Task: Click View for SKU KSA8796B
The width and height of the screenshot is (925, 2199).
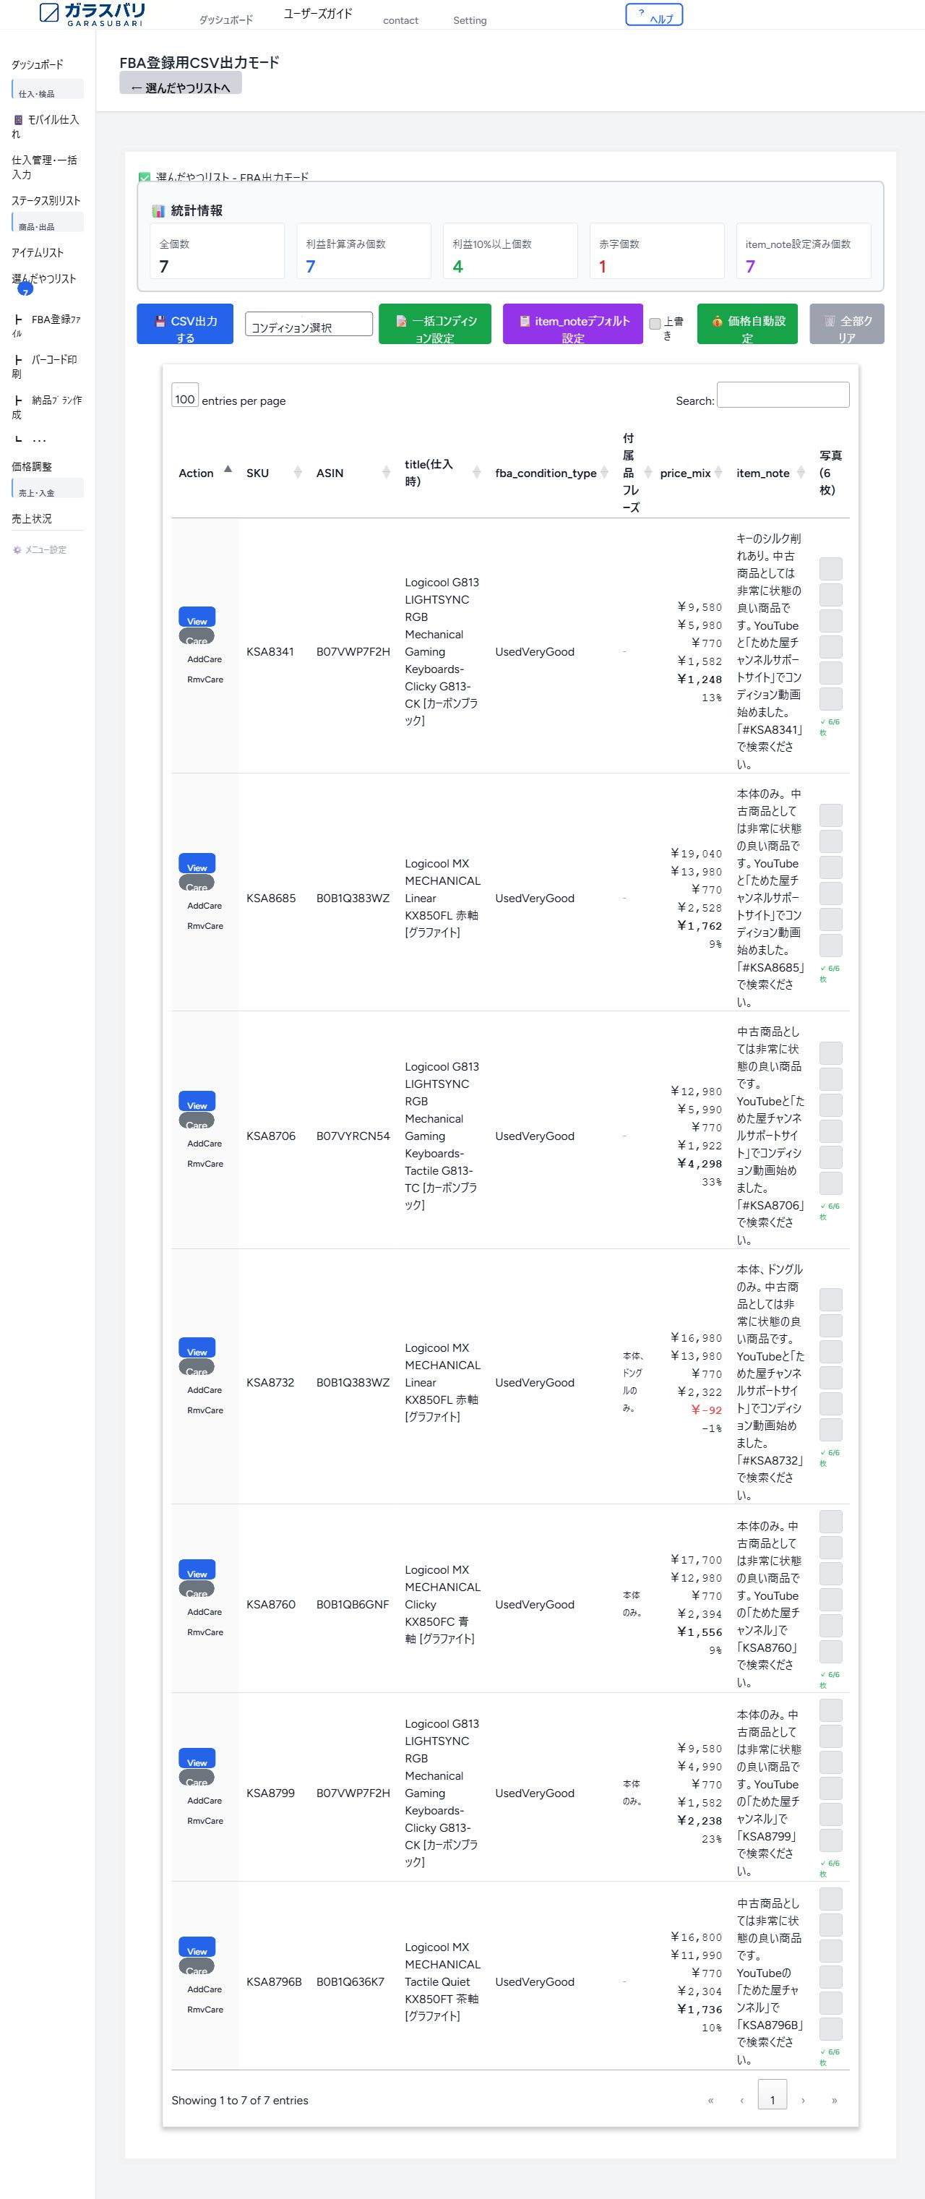Action: pyautogui.click(x=197, y=1947)
